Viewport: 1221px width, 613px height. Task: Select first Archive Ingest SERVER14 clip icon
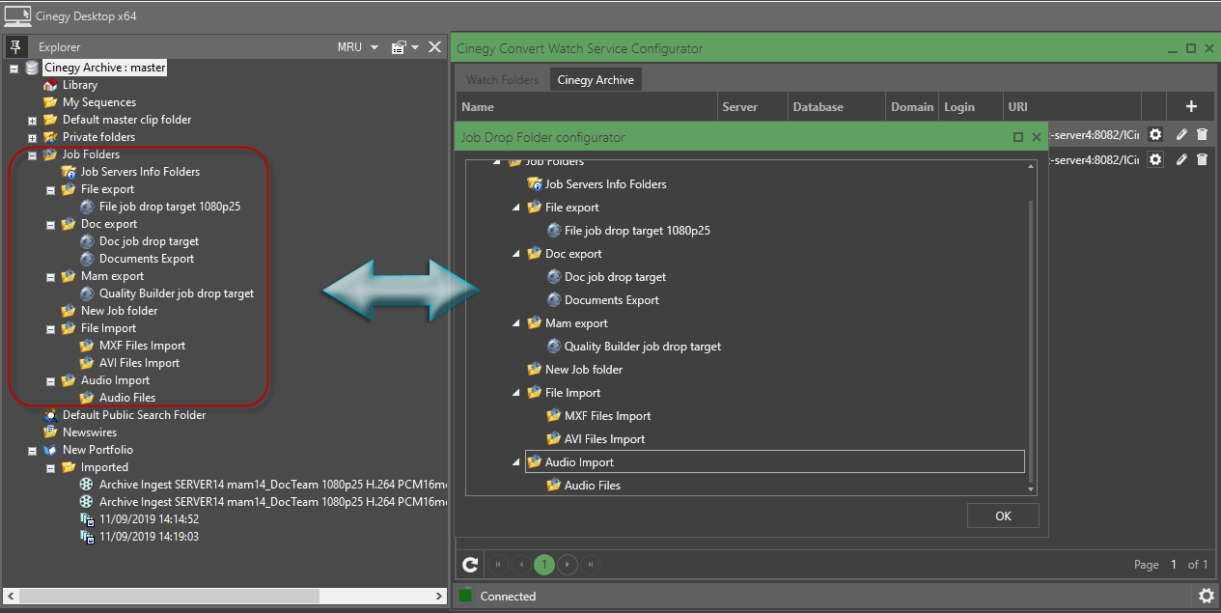pos(87,485)
